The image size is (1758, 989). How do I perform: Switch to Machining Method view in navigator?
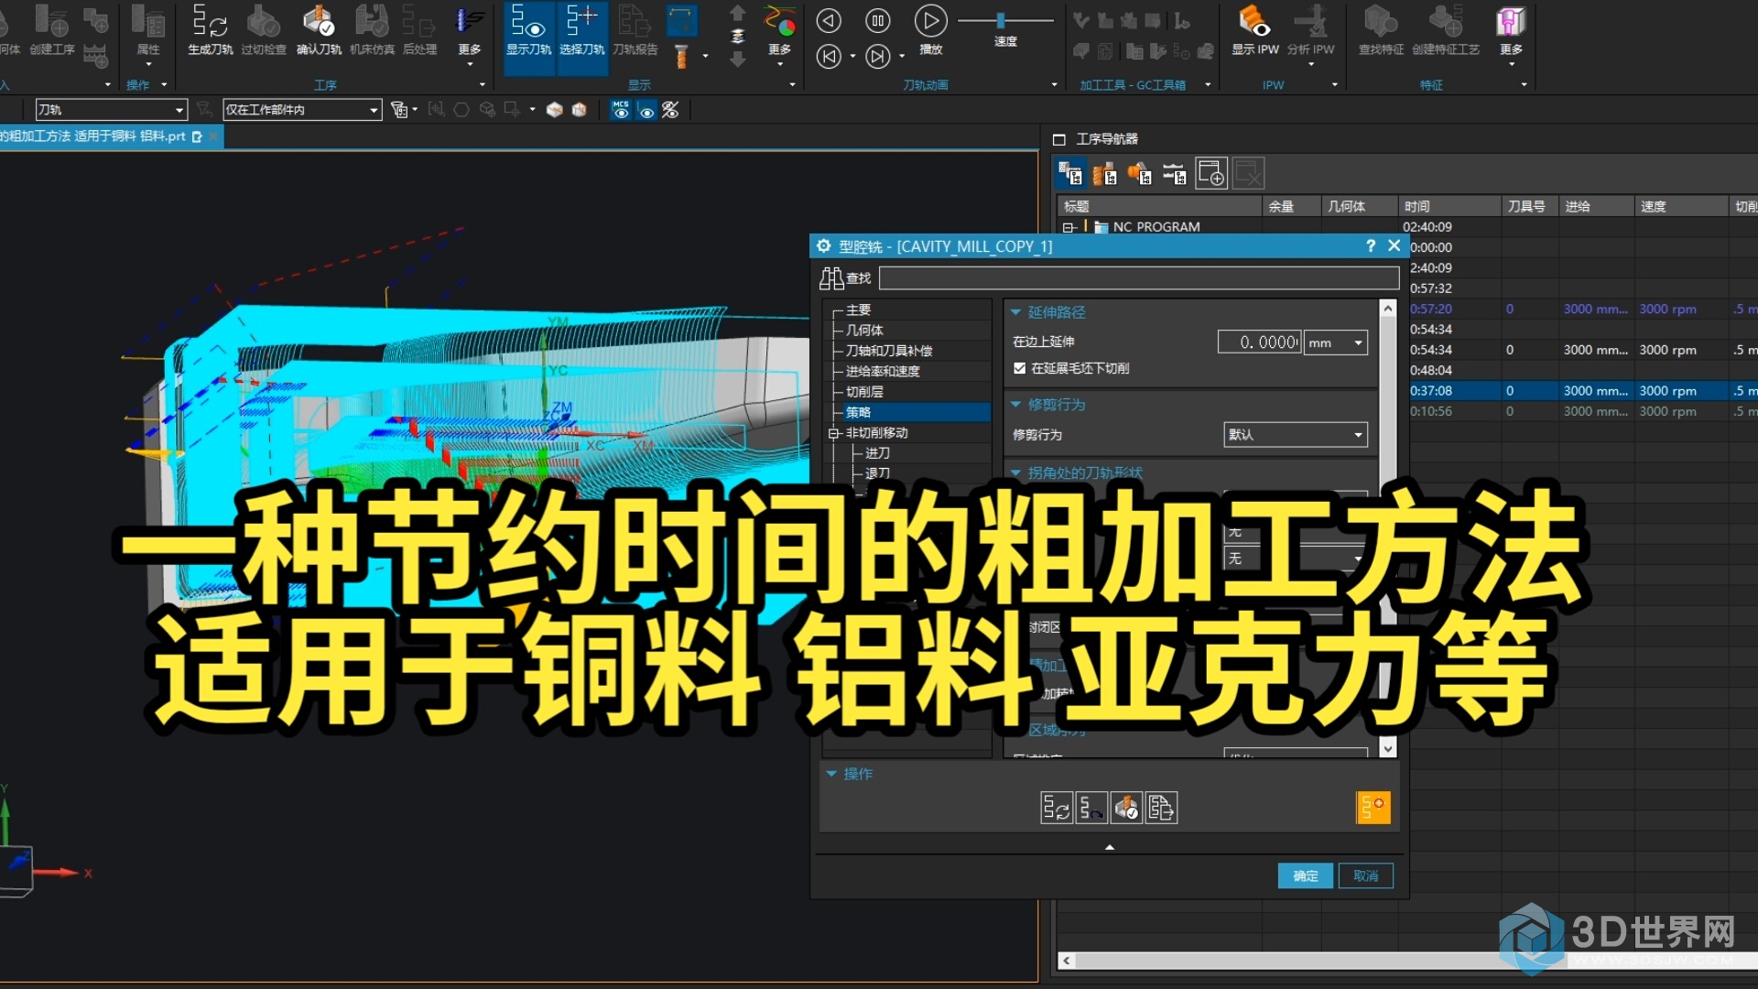click(1174, 173)
